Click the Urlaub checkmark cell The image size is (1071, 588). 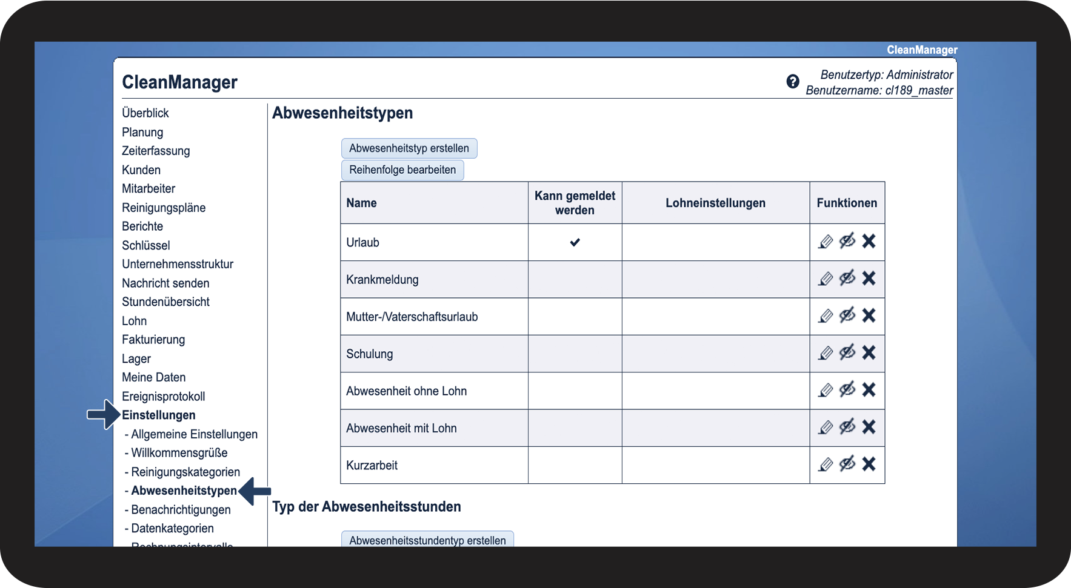[x=575, y=242]
